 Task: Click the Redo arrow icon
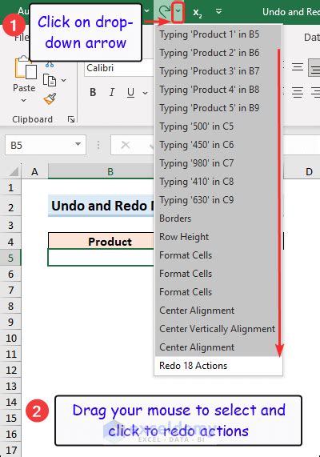165,12
